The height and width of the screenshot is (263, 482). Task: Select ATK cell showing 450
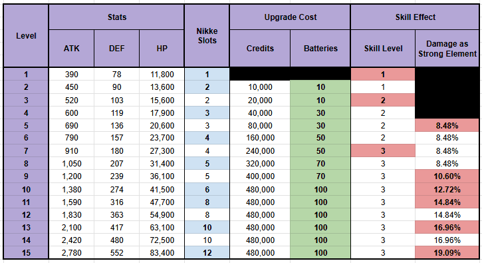(71, 87)
